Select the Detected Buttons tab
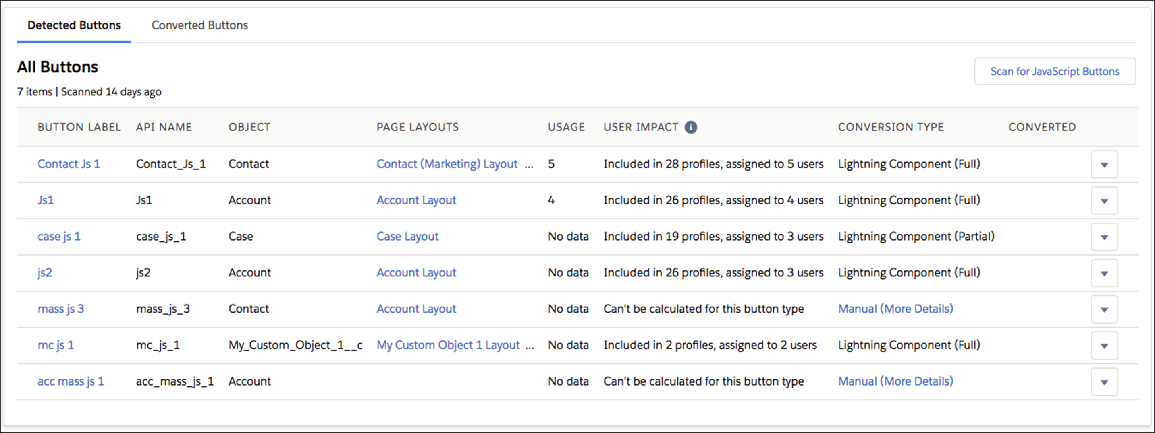Image resolution: width=1155 pixels, height=433 pixels. (x=74, y=25)
